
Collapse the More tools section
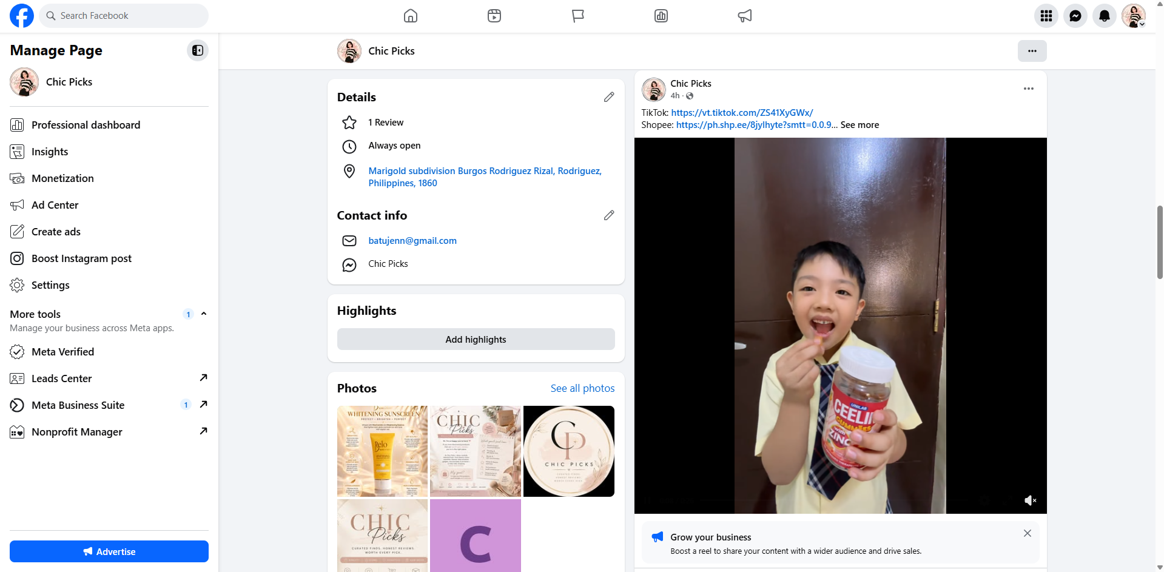[204, 314]
